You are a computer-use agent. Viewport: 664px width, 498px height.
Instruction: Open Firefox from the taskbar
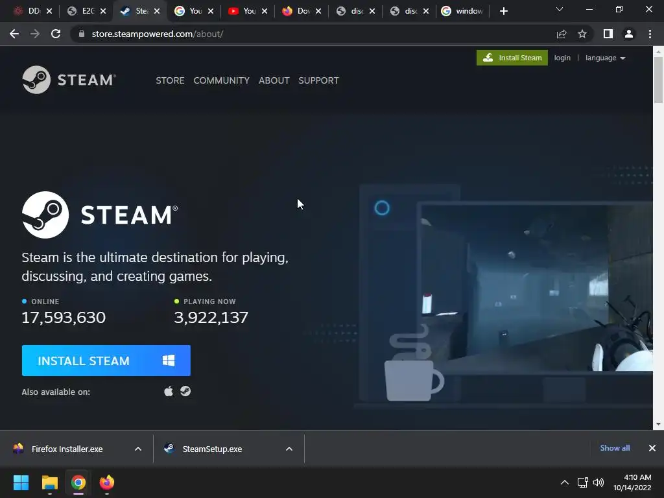click(107, 482)
